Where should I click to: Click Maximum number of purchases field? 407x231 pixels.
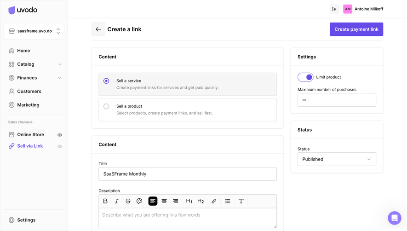(337, 100)
